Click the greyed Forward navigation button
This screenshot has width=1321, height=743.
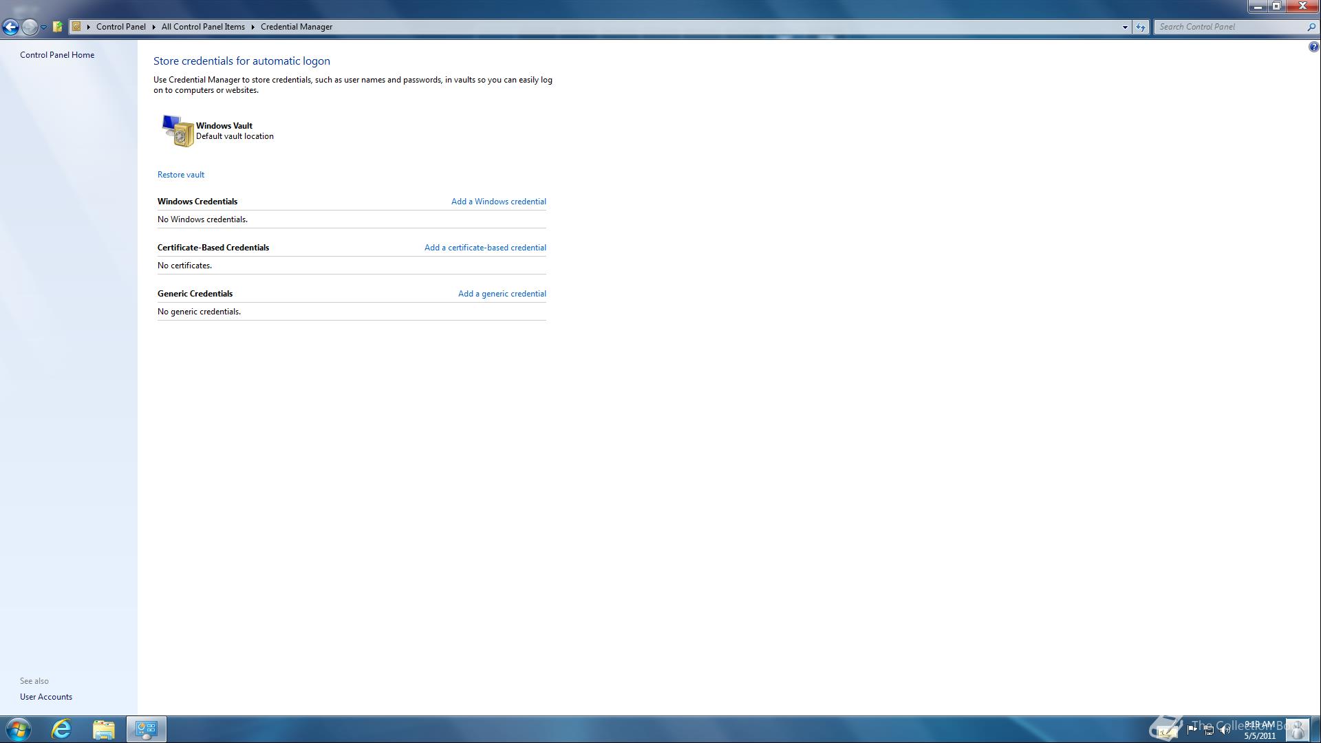click(x=29, y=27)
